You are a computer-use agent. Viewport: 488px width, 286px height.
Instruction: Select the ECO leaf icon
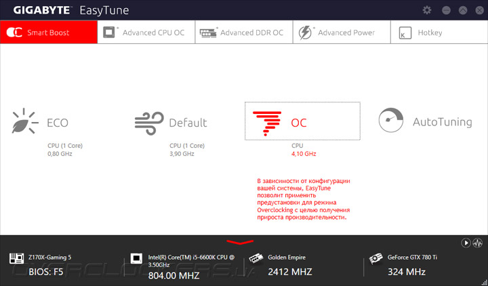(x=25, y=121)
